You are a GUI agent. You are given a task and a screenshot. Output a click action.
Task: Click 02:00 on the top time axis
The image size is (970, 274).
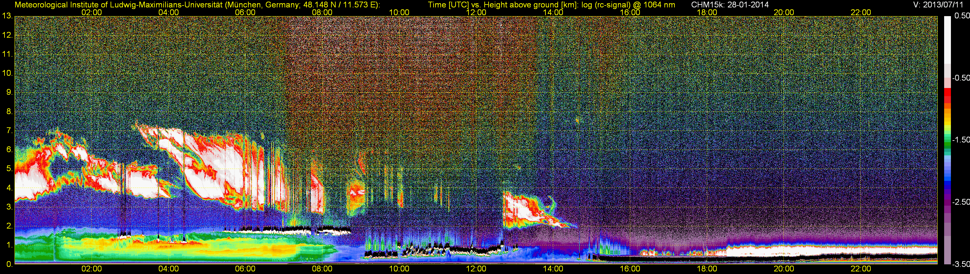coord(92,12)
